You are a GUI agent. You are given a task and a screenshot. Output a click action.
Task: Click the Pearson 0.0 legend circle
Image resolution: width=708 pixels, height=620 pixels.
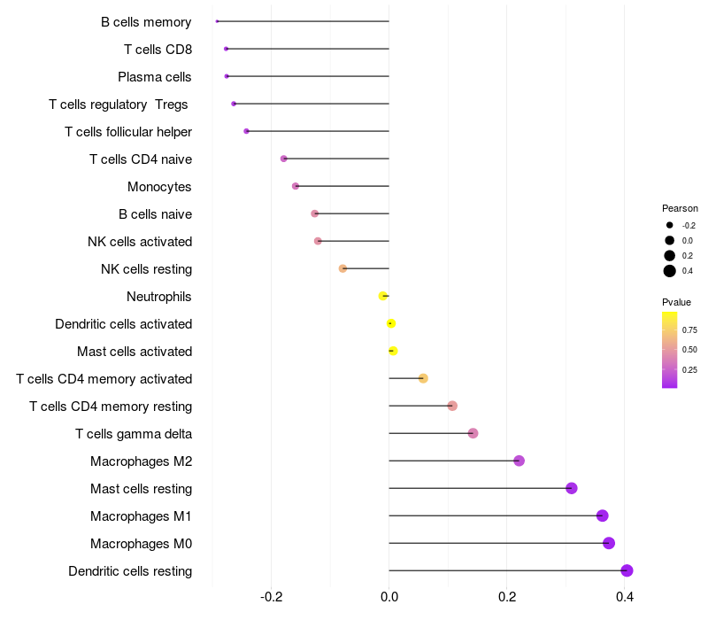670,240
